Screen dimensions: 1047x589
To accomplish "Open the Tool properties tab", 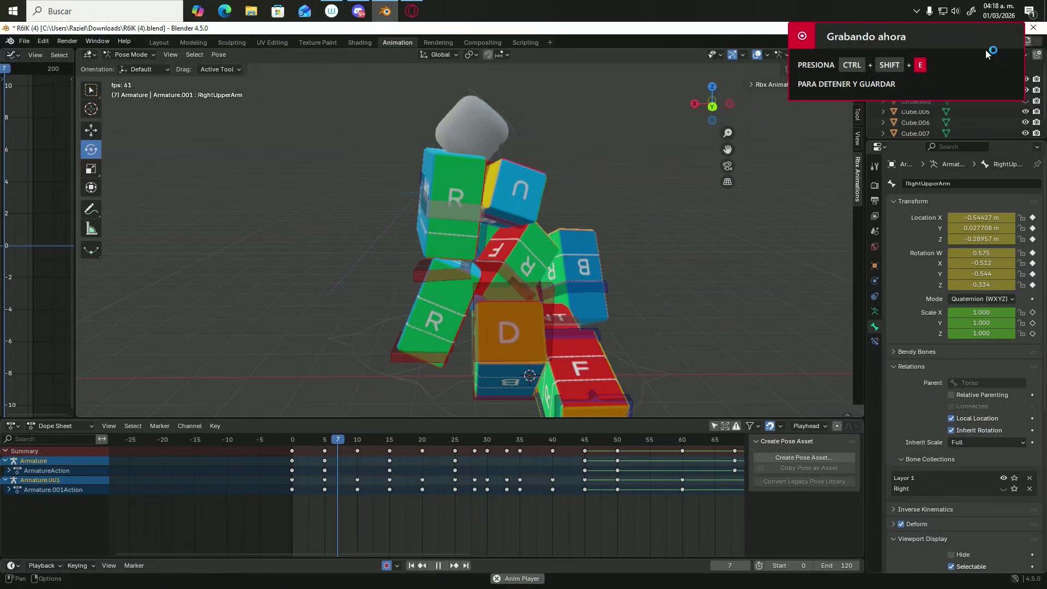I will [x=875, y=166].
